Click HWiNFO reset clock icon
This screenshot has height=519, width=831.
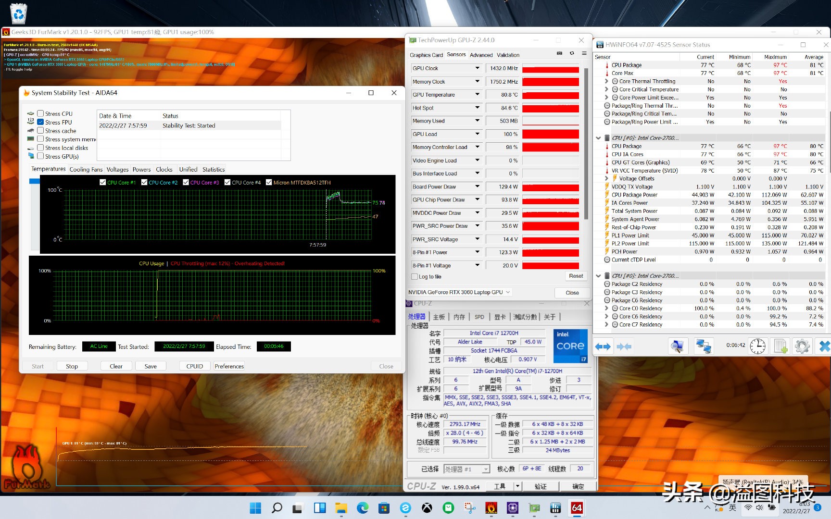[x=757, y=346]
